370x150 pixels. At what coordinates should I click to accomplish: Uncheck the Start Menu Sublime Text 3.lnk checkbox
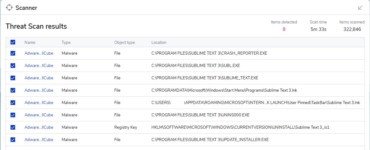point(13,90)
